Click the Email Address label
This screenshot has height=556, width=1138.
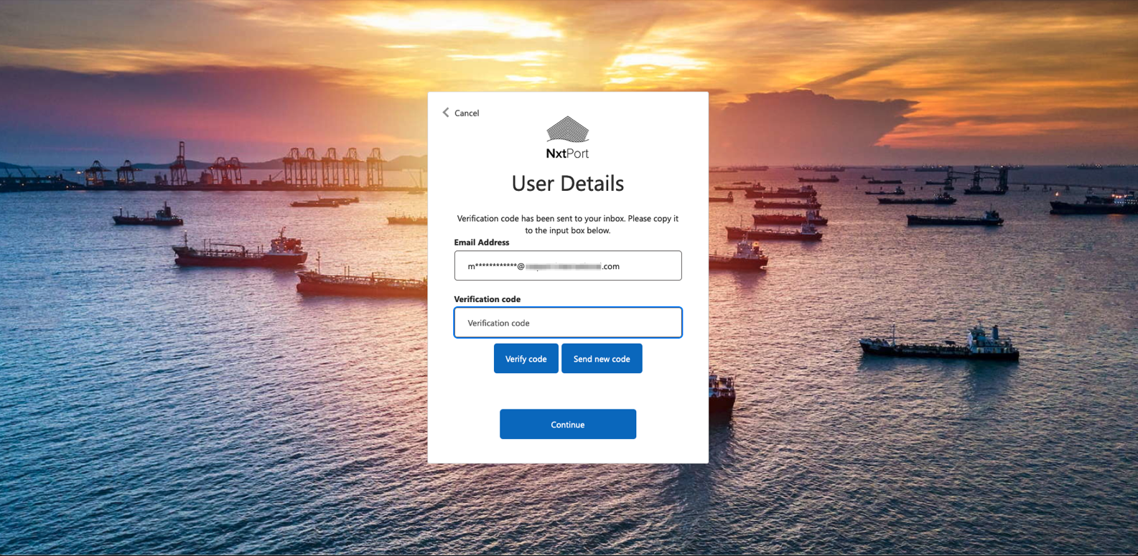click(481, 242)
